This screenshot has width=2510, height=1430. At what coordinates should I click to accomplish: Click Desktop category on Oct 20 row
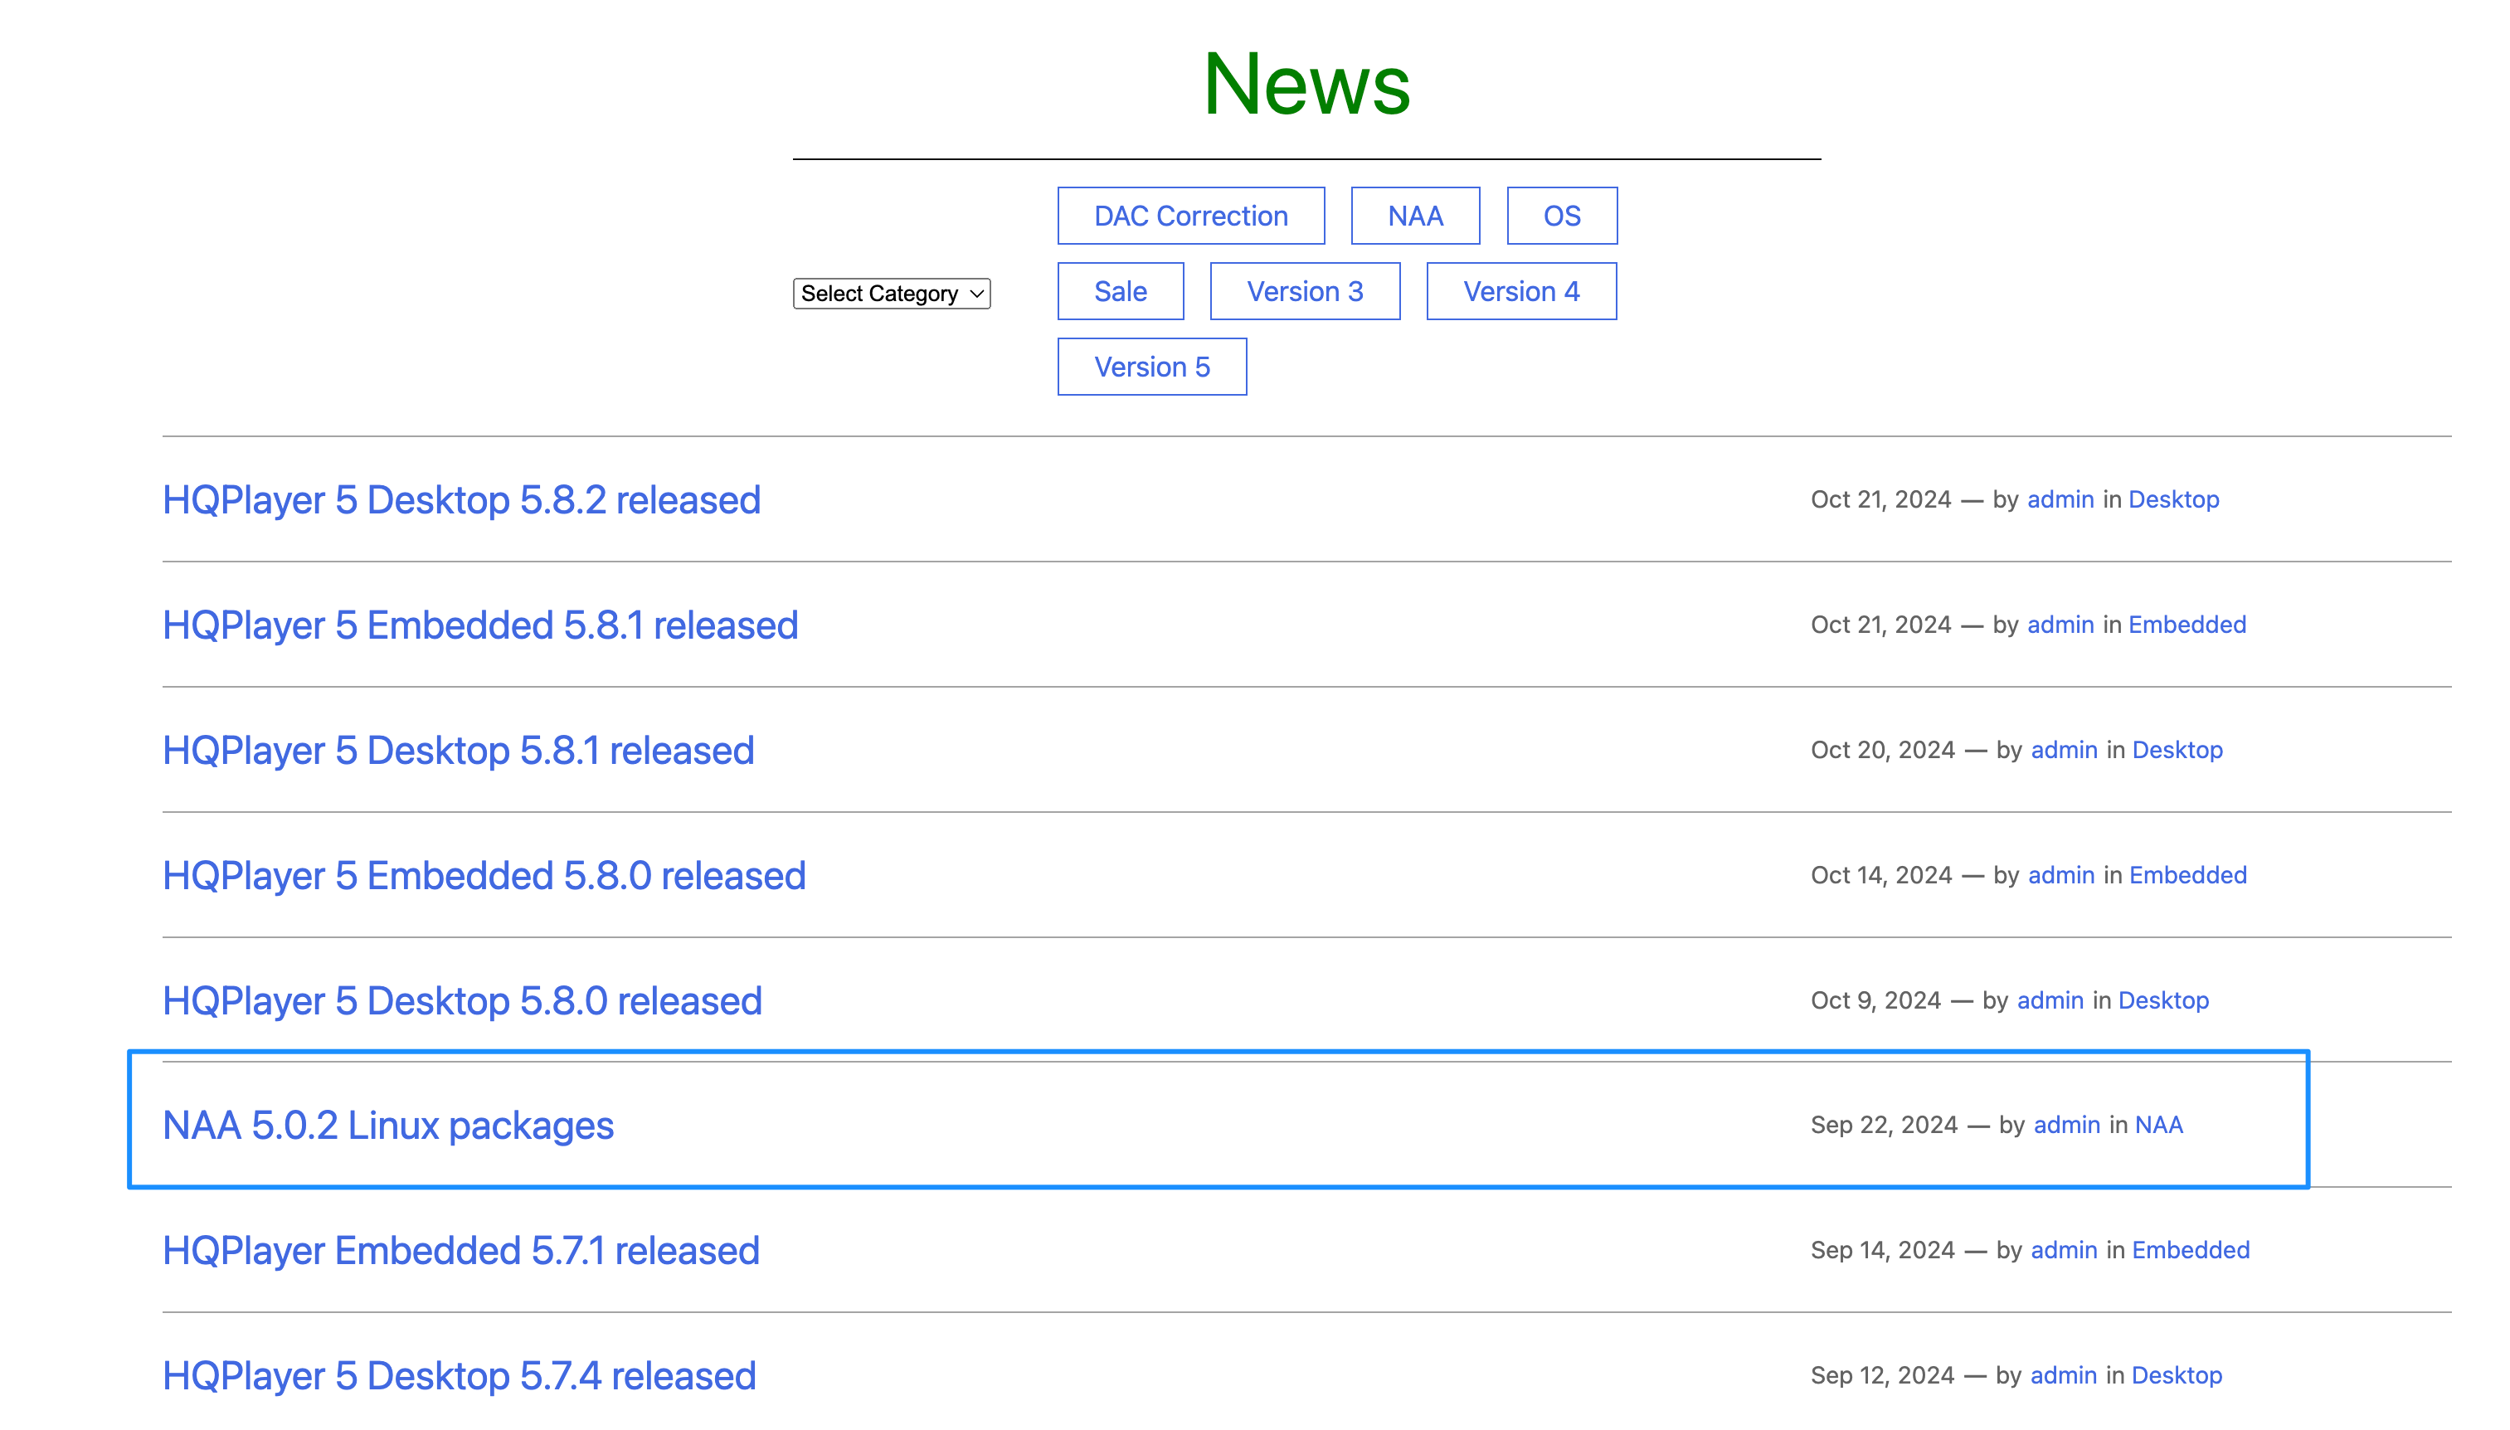[x=2177, y=749]
